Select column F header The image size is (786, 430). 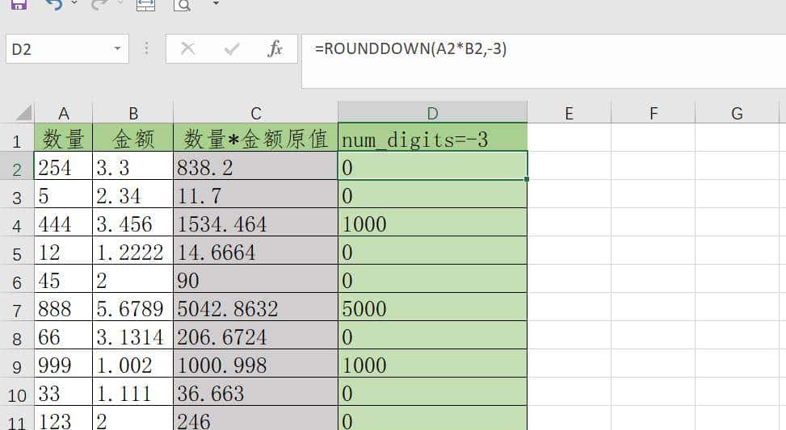(x=654, y=113)
